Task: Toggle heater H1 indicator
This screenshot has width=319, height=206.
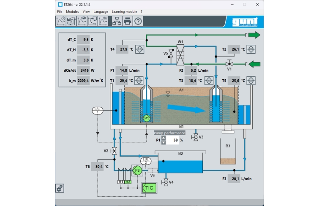Action: (x=121, y=182)
